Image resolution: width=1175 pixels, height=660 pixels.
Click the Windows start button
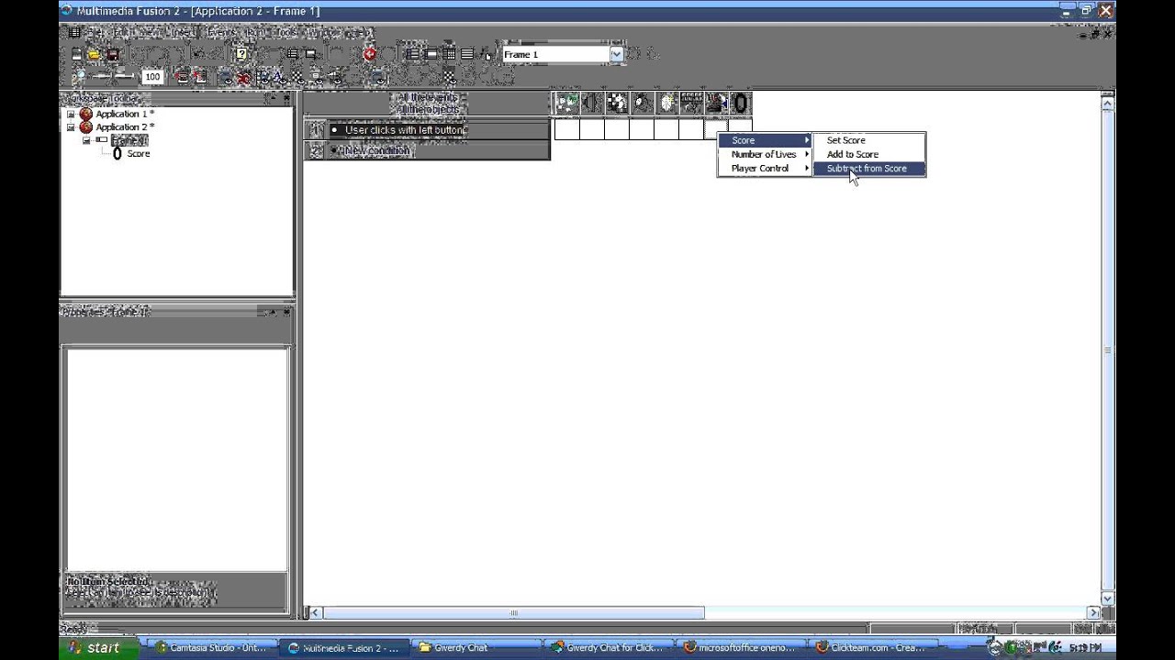pyautogui.click(x=100, y=647)
